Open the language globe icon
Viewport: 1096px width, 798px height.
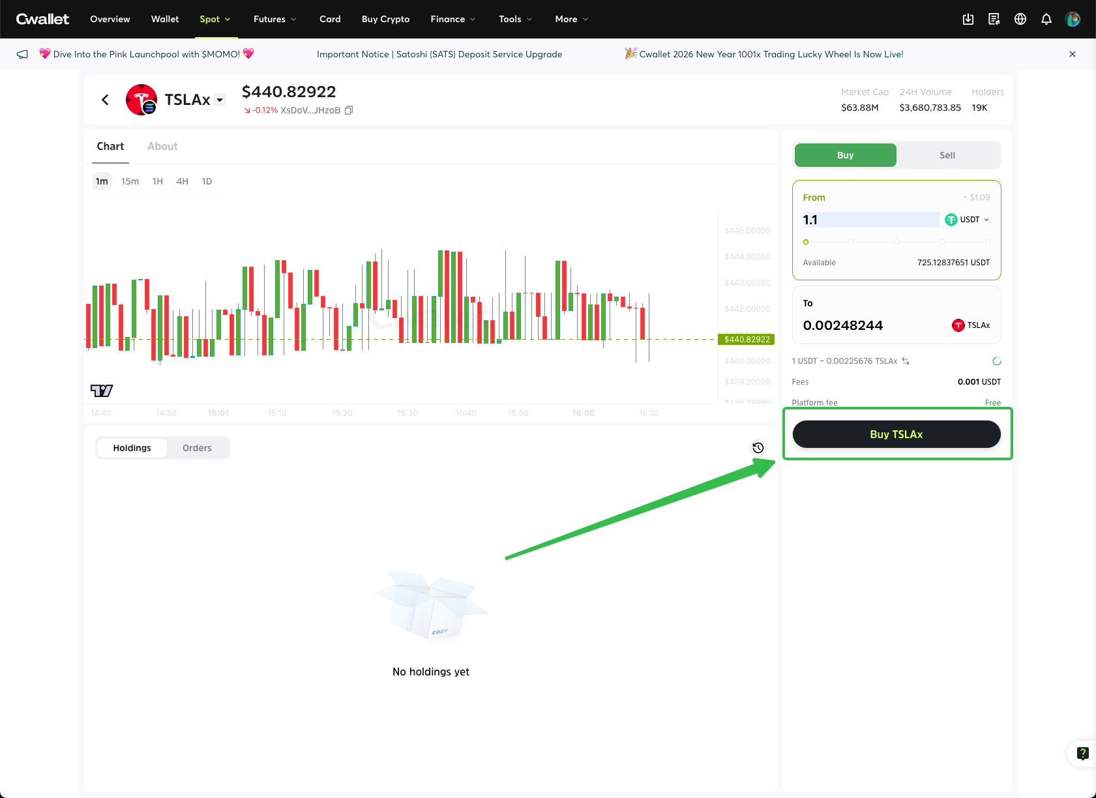point(1020,19)
